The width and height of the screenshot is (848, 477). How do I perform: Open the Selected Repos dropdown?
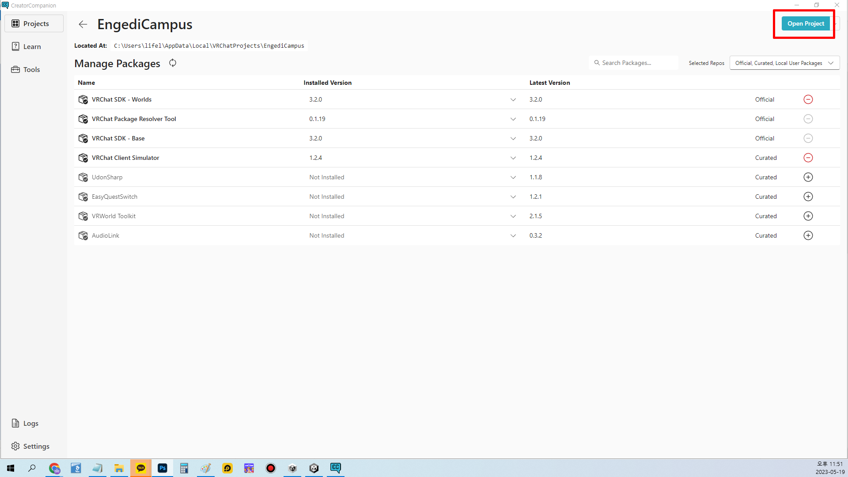[x=784, y=63]
